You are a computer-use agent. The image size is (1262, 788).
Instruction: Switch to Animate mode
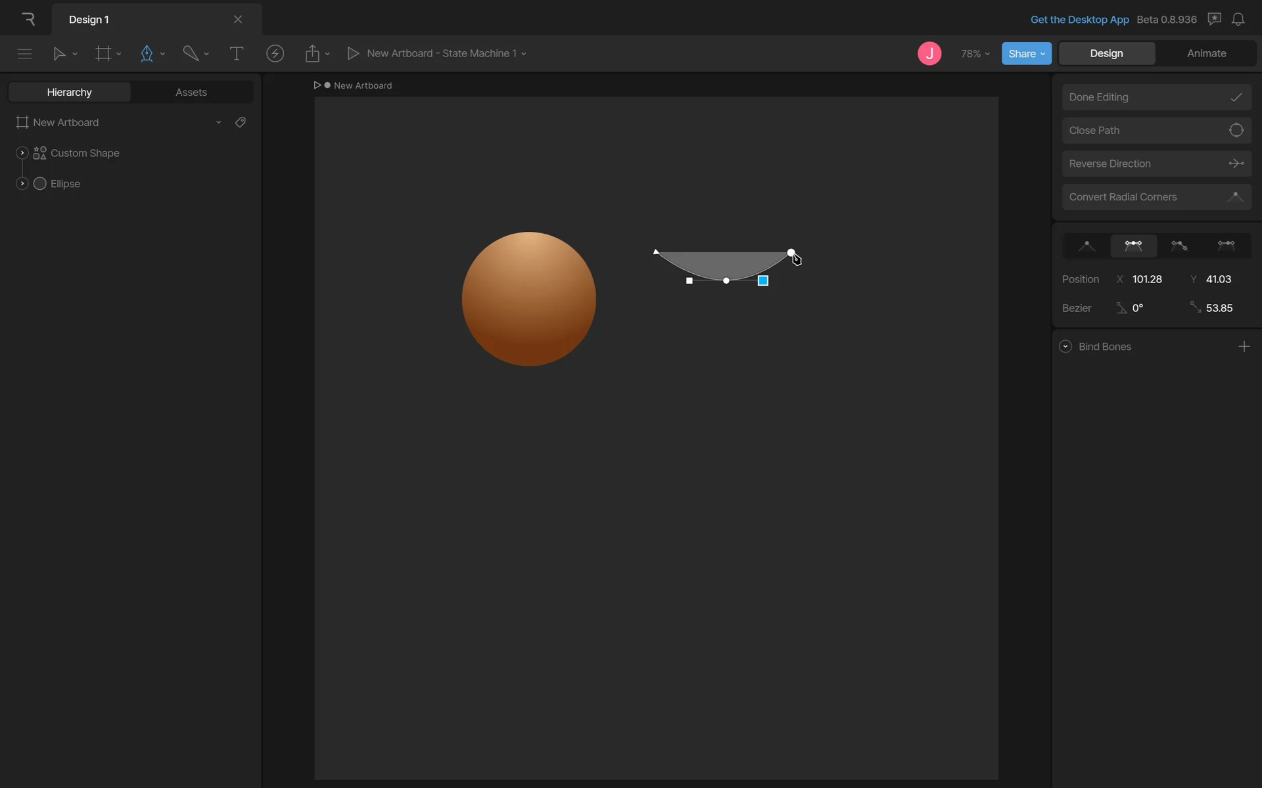pyautogui.click(x=1206, y=53)
